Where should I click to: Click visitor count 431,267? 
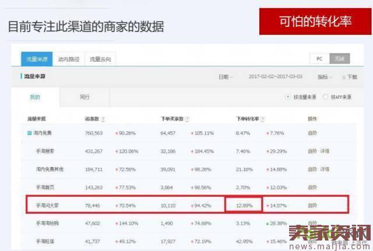[94, 151]
